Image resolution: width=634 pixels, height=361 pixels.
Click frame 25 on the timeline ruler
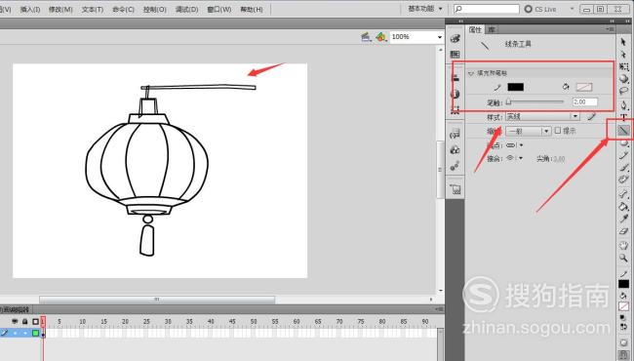[x=146, y=322]
